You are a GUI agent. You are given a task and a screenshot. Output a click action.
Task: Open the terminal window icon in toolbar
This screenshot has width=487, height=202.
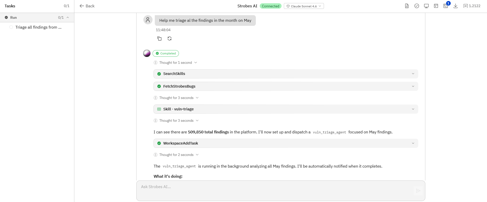(436, 6)
